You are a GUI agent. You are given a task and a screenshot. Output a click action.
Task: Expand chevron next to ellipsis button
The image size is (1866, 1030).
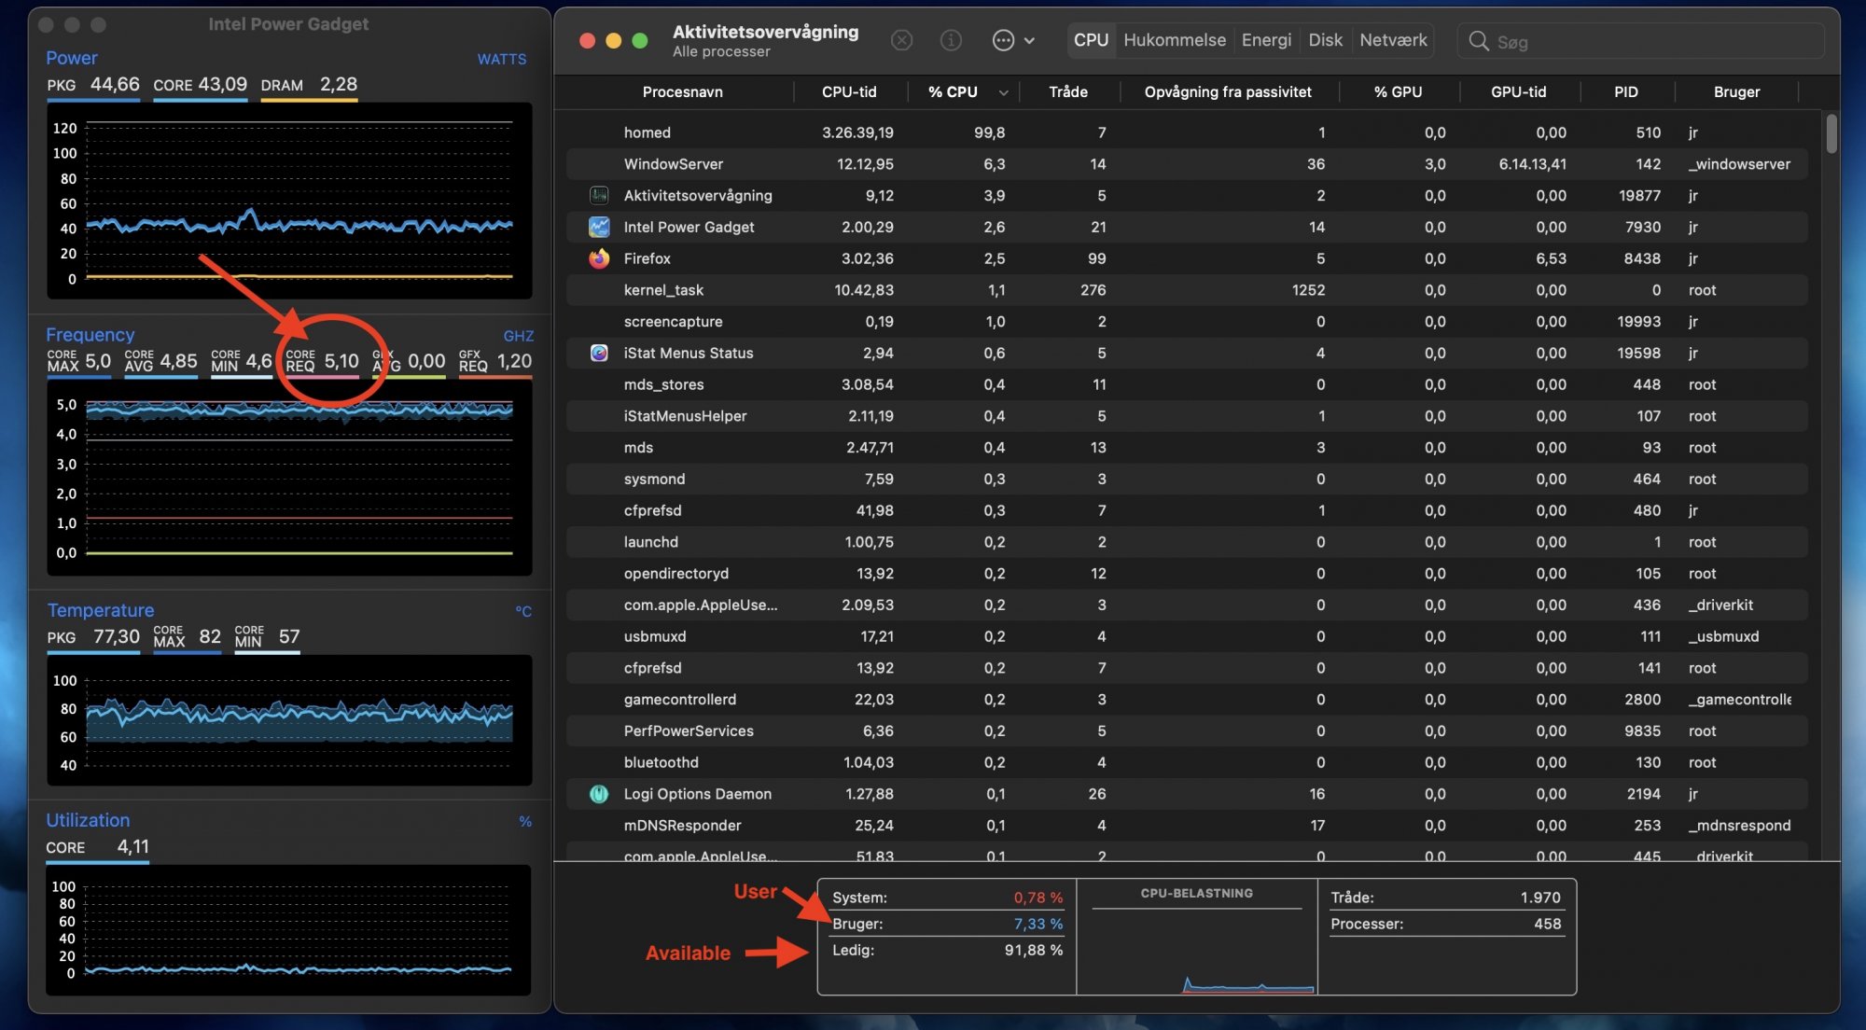click(x=1029, y=41)
